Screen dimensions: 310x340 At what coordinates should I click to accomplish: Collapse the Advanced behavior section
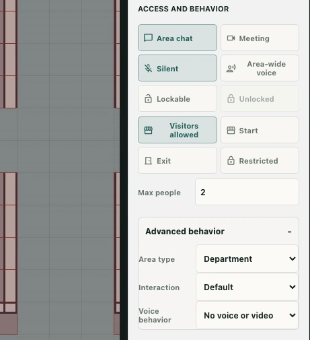click(289, 232)
